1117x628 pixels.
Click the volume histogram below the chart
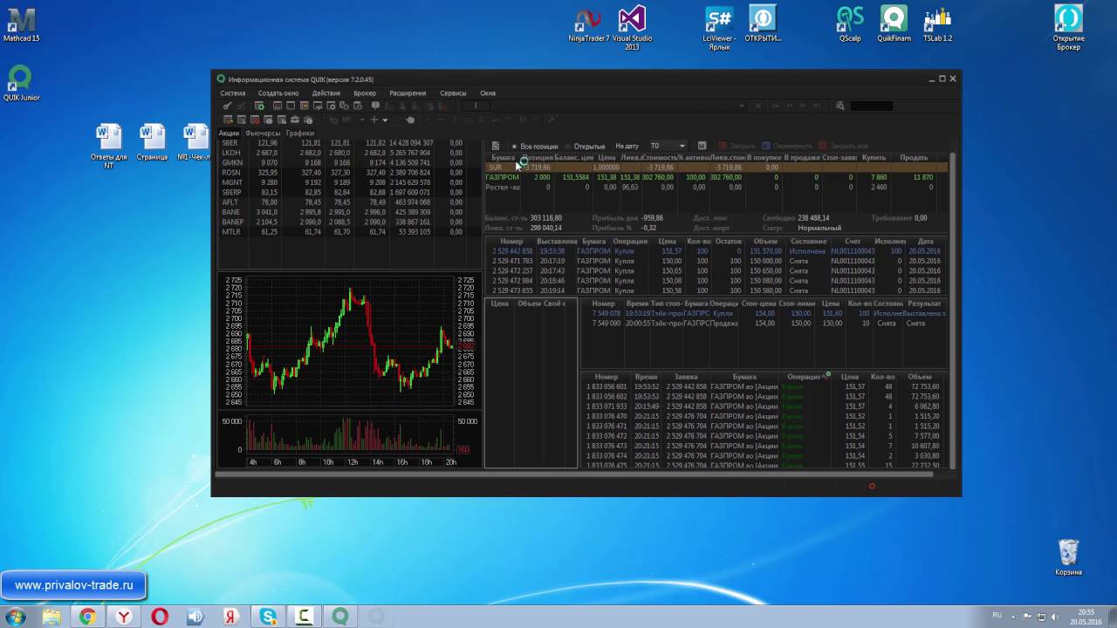[x=351, y=434]
